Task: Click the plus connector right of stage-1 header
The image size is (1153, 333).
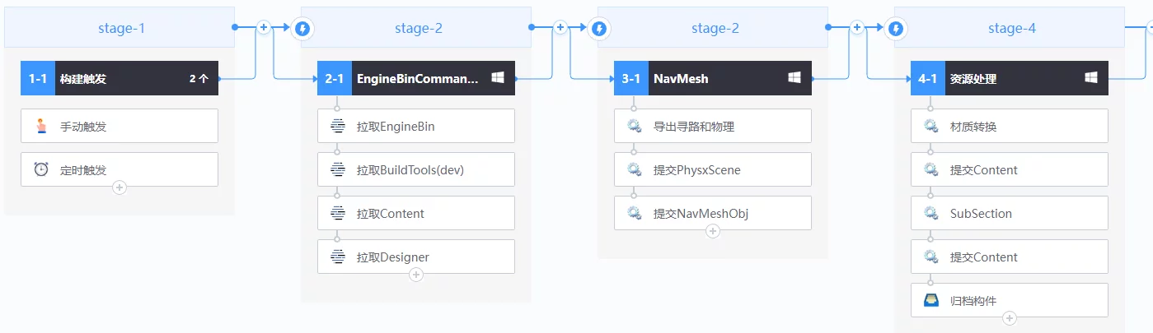Action: (x=264, y=27)
